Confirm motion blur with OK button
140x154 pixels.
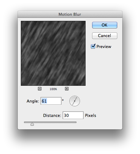click(105, 25)
